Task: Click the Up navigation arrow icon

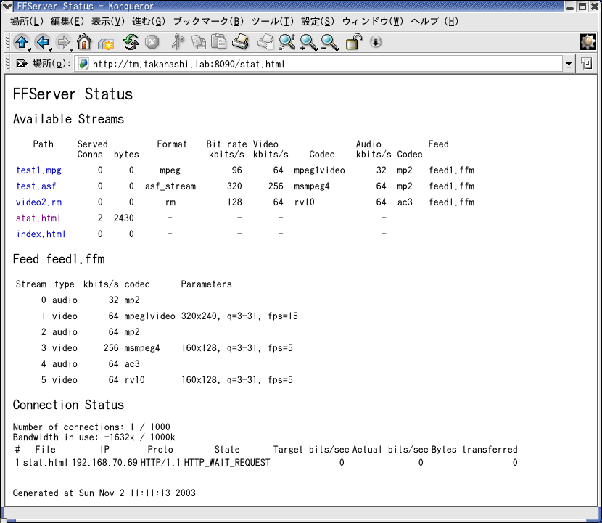Action: coord(20,42)
